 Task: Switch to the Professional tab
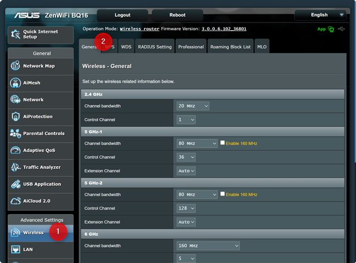pyautogui.click(x=191, y=47)
